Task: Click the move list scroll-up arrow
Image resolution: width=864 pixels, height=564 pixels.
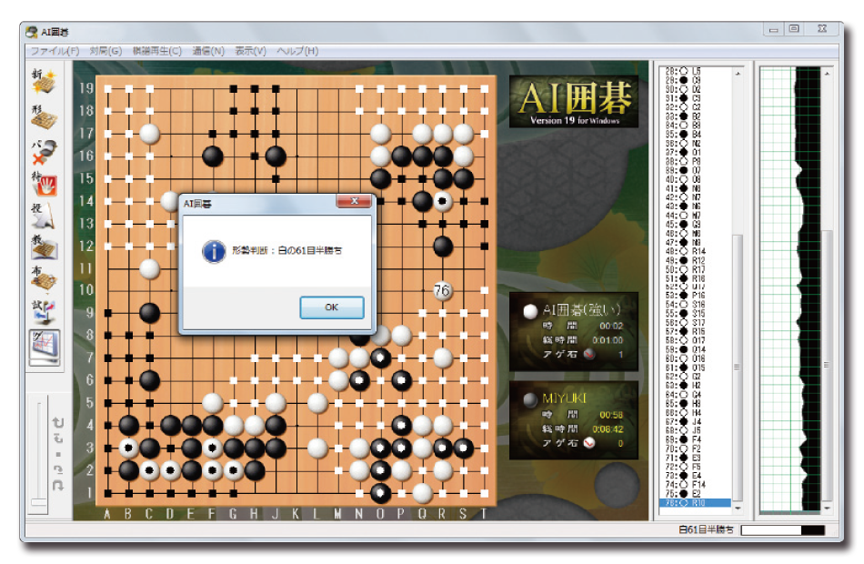Action: 738,74
